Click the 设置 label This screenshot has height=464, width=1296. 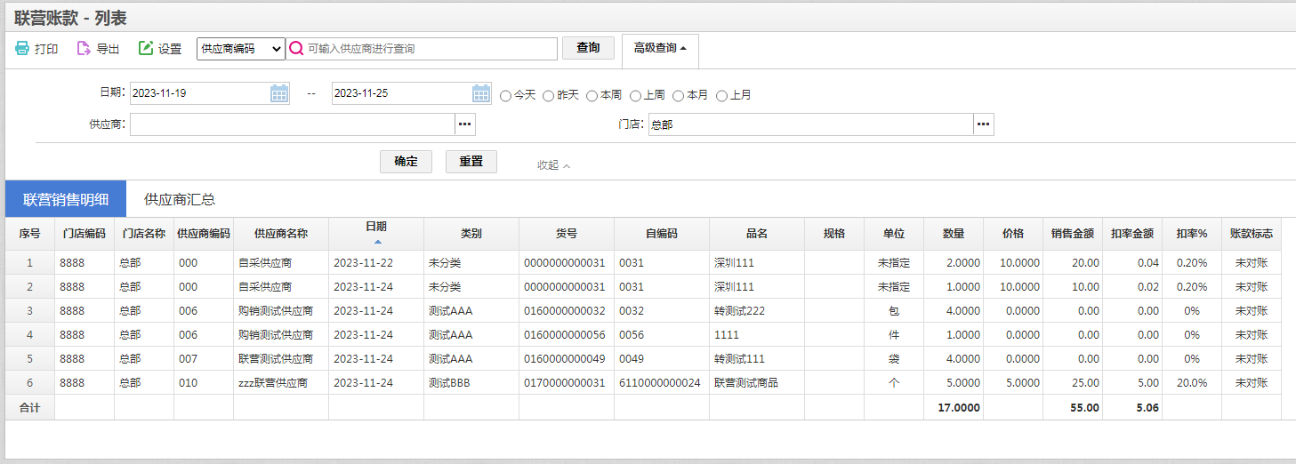(170, 49)
